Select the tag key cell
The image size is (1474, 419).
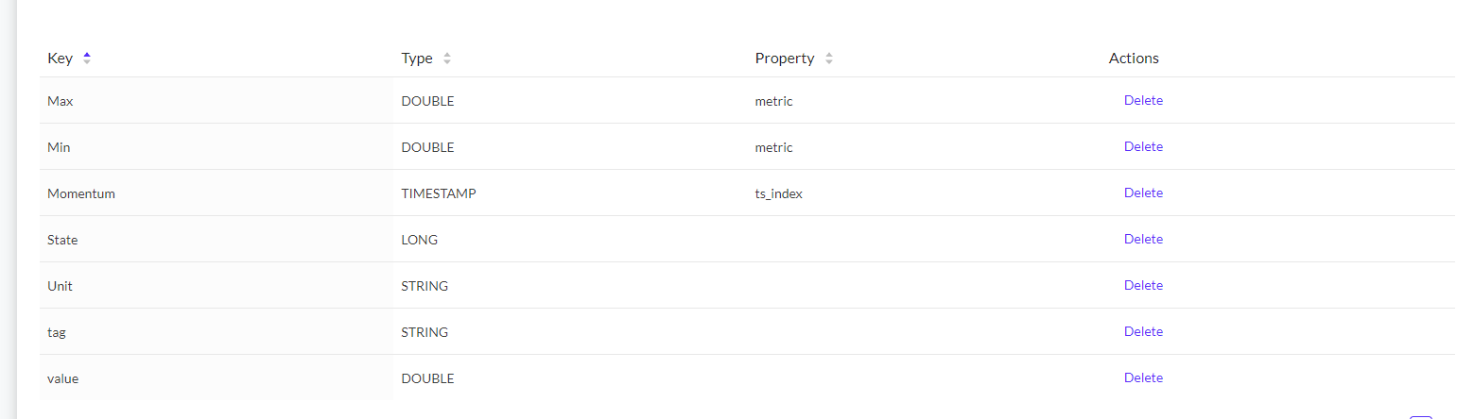point(217,332)
